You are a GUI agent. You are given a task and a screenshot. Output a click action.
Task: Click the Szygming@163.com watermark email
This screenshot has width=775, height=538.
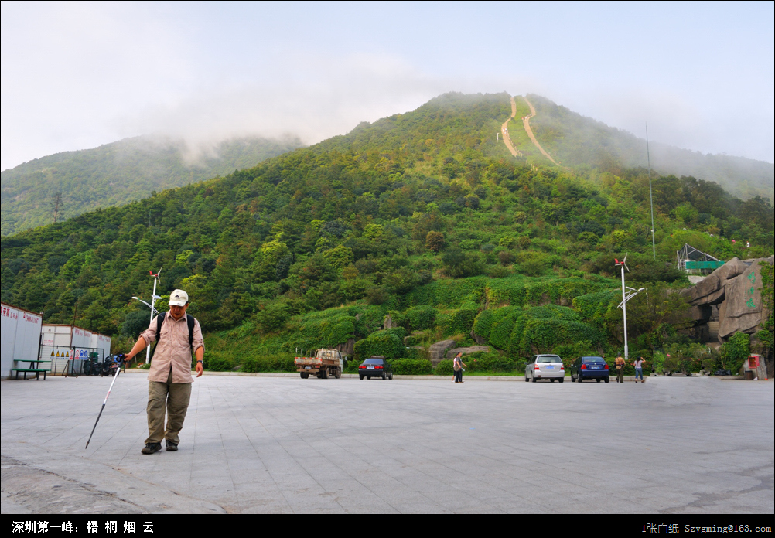coord(727,529)
